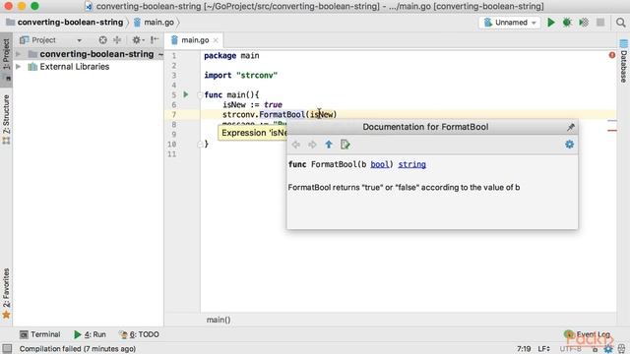
Task: Open Database tool window tab
Action: point(623,61)
